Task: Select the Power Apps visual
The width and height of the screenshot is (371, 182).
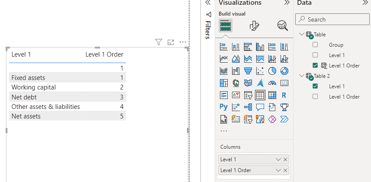Action: point(272,119)
